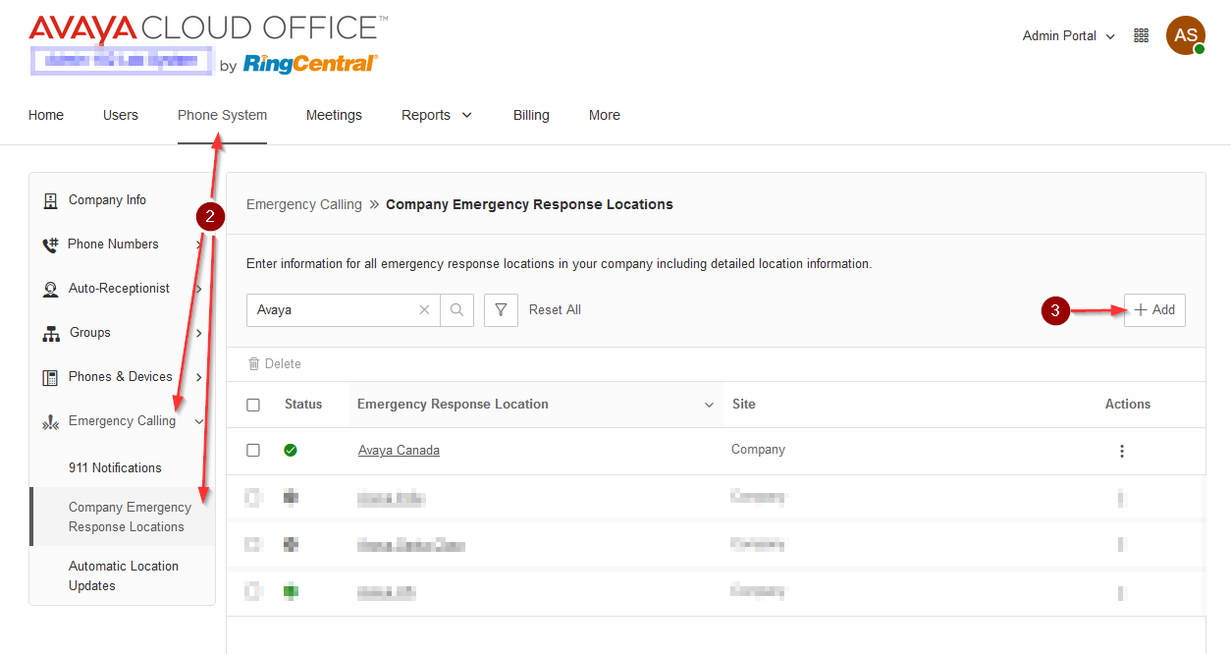The width and height of the screenshot is (1231, 654).
Task: Click the Phone Numbers handset icon
Action: (50, 245)
